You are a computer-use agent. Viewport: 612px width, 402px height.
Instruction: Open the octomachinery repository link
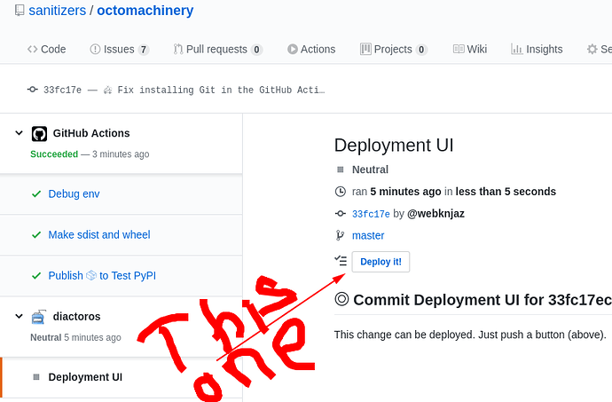click(145, 11)
